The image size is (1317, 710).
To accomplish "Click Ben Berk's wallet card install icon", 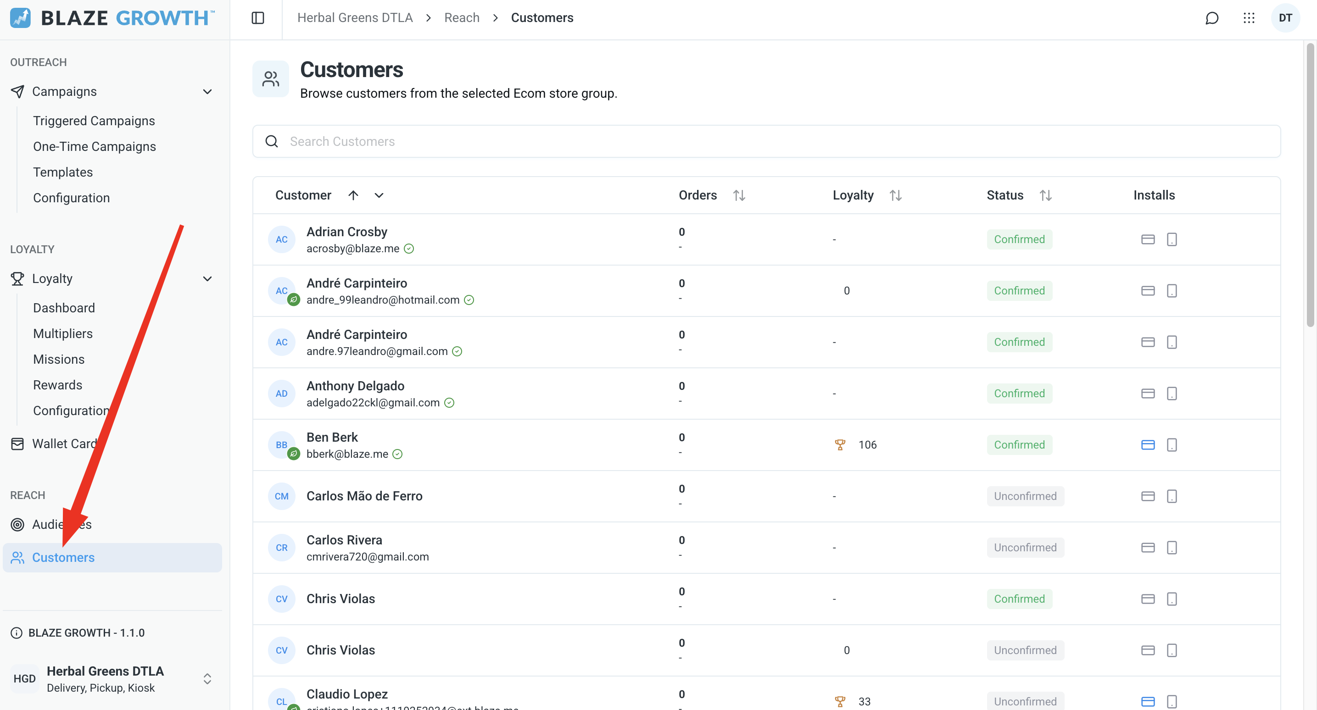I will pos(1148,445).
